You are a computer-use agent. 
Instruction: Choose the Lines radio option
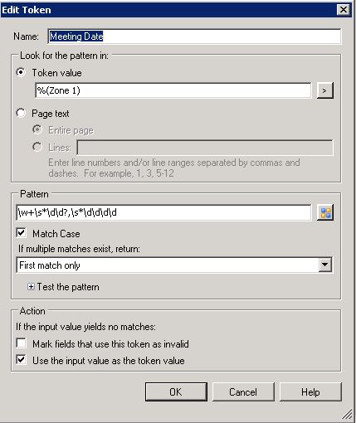point(37,147)
